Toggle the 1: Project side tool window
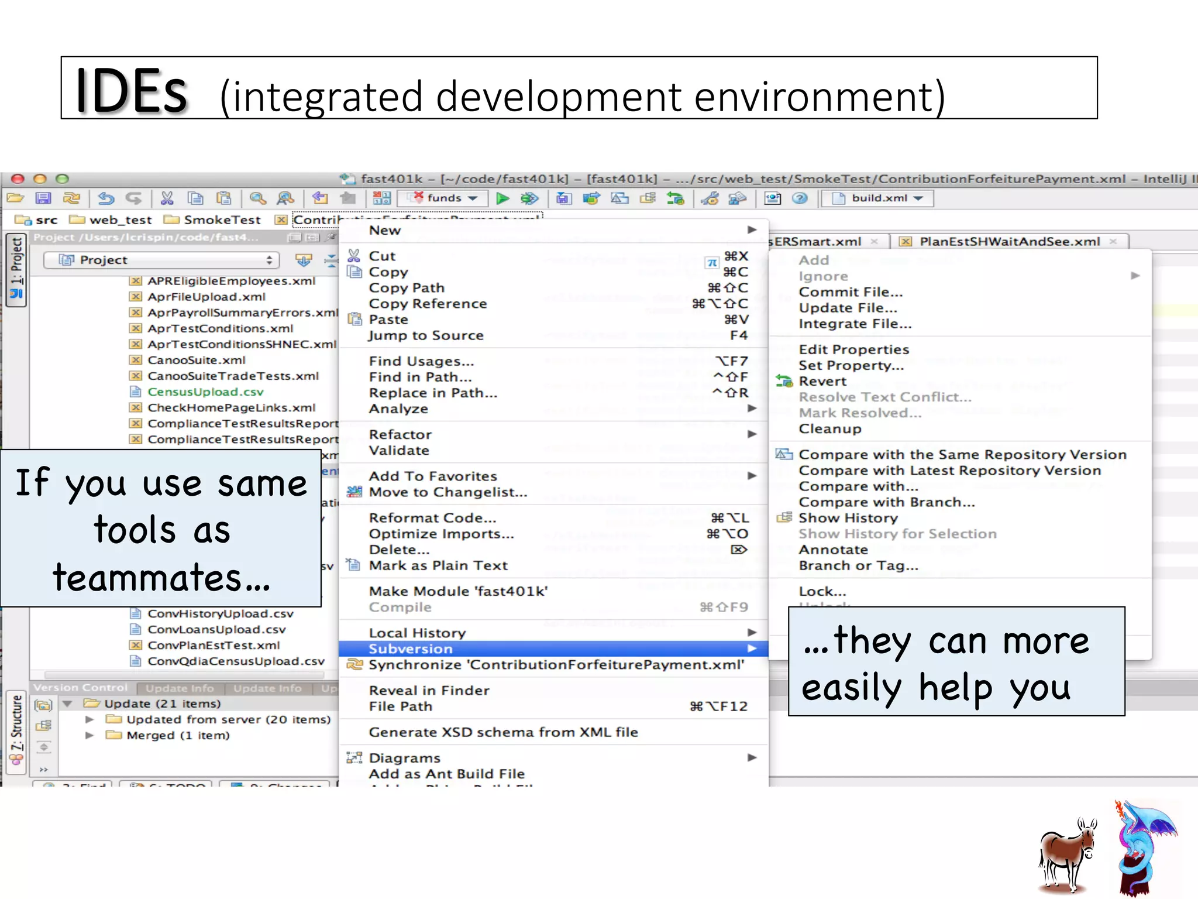1198x899 pixels. click(16, 269)
